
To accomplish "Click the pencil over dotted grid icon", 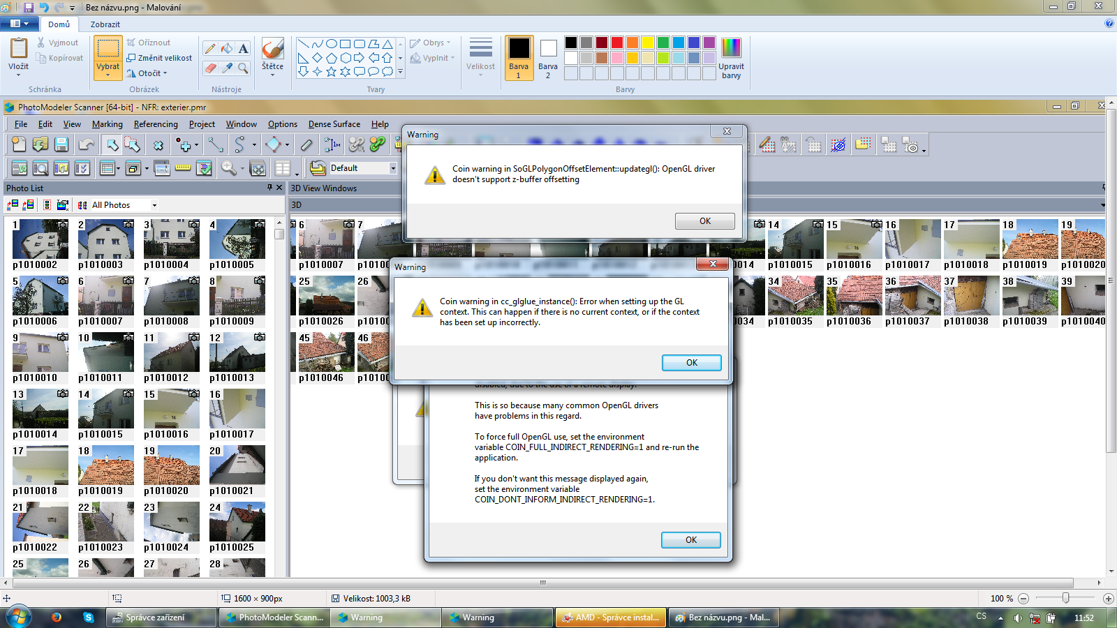I will tap(767, 144).
